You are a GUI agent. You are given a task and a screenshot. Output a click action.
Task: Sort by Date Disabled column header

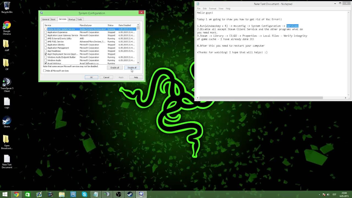pyautogui.click(x=127, y=25)
